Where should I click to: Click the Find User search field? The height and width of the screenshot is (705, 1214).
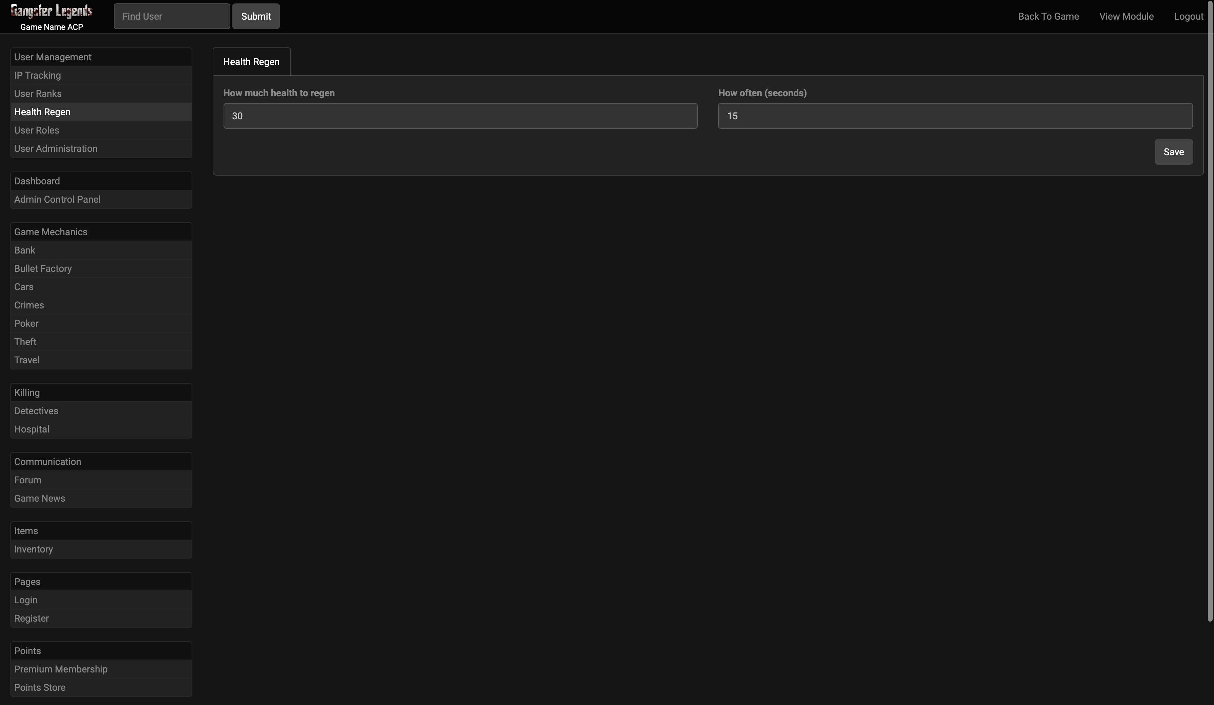[x=171, y=16]
